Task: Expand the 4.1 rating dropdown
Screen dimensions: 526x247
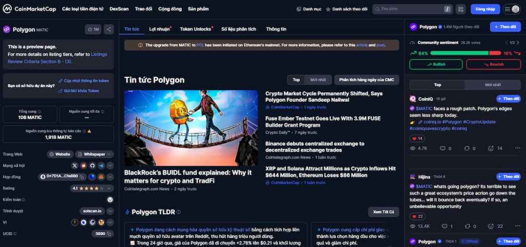Action: [110, 188]
